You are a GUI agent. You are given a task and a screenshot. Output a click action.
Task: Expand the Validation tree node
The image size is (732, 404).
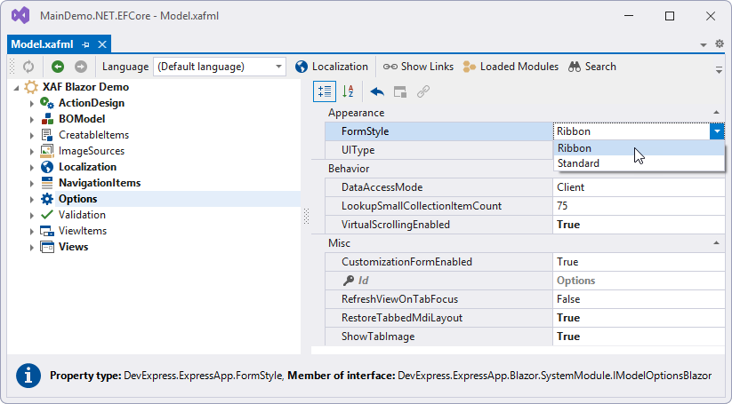[31, 215]
